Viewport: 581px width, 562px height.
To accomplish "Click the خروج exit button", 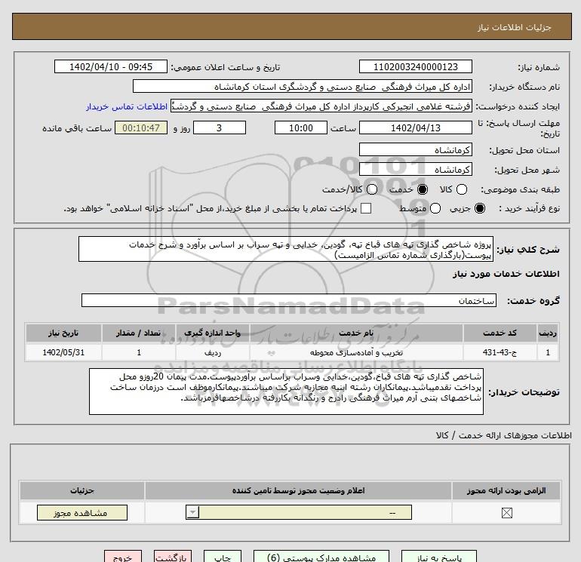I will (123, 557).
